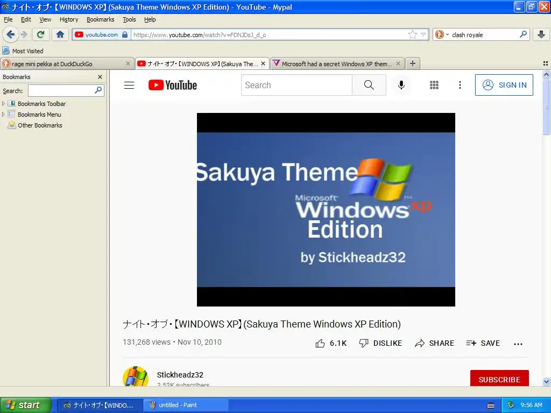Open the YouTube apps grid icon

tap(434, 85)
